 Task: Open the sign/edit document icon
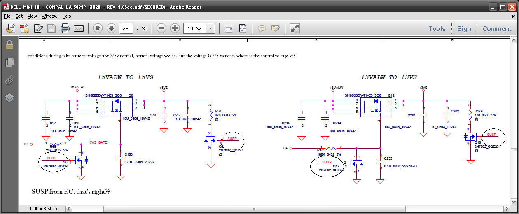(x=38, y=28)
